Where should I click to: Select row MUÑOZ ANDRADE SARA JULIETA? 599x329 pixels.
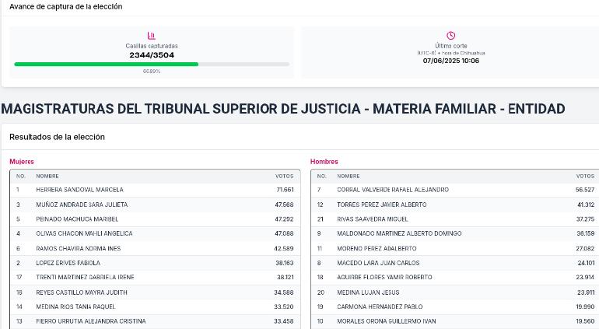pyautogui.click(x=155, y=205)
